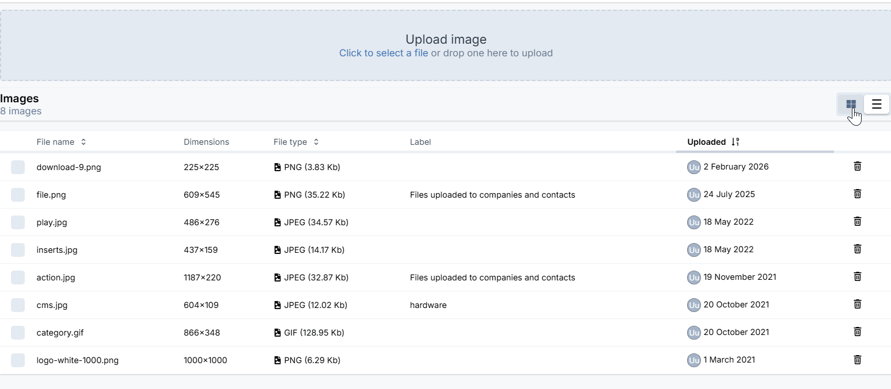Screen dimensions: 891x389
Task: Click the label text in file.png row
Action: [x=492, y=195]
